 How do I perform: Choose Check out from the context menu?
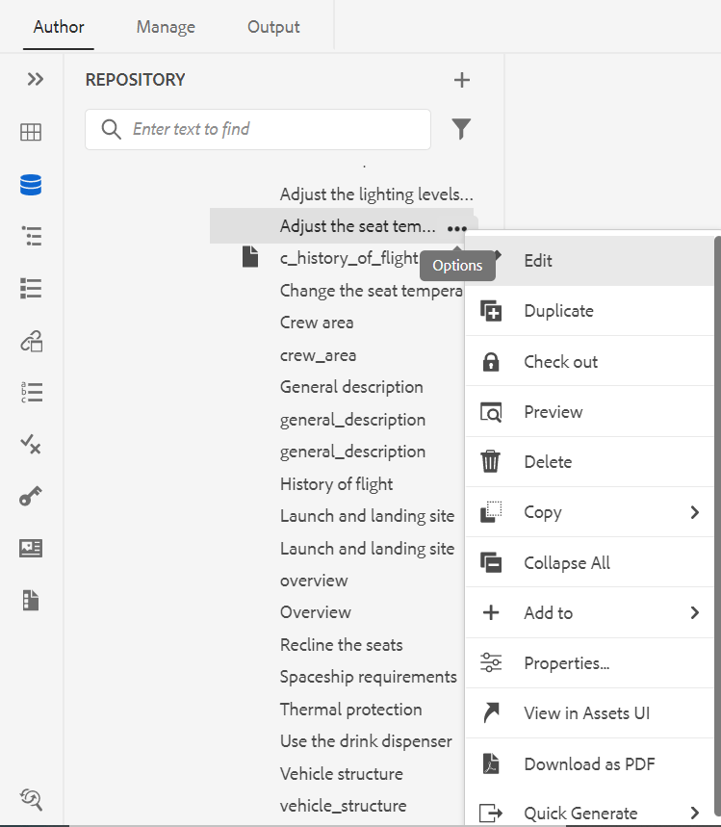click(x=560, y=362)
